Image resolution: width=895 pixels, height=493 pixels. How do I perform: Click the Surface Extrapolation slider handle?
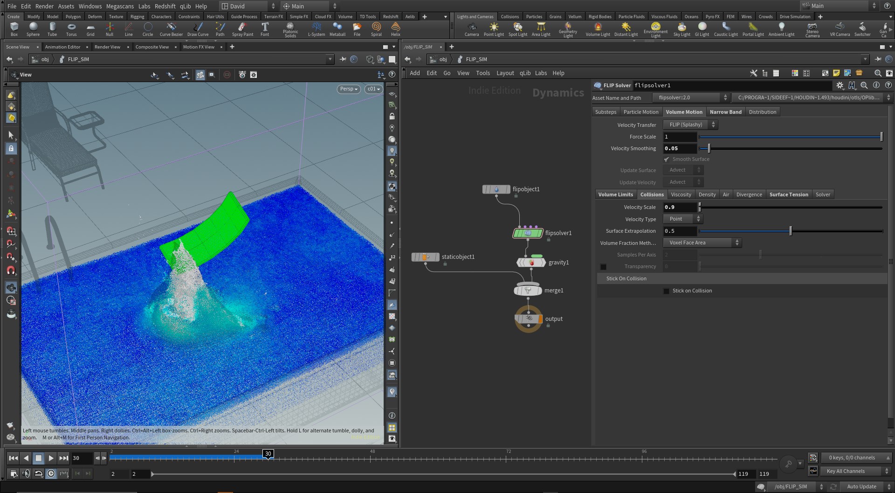(x=791, y=231)
